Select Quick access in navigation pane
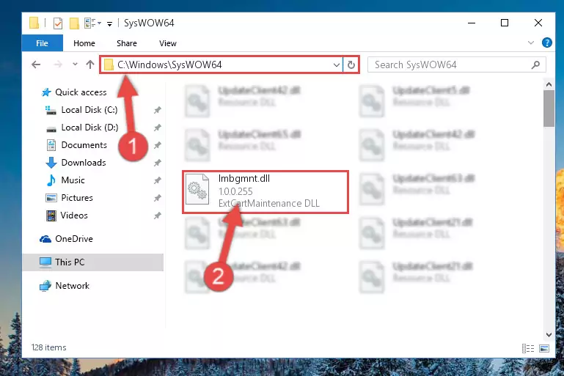 point(81,92)
